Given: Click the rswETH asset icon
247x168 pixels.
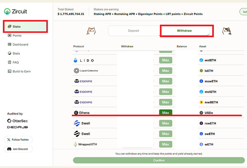Looking at the screenshot, I should 201,123.
